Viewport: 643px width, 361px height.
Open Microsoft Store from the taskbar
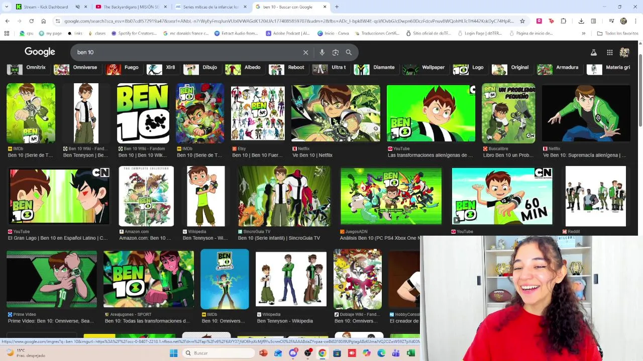337,353
